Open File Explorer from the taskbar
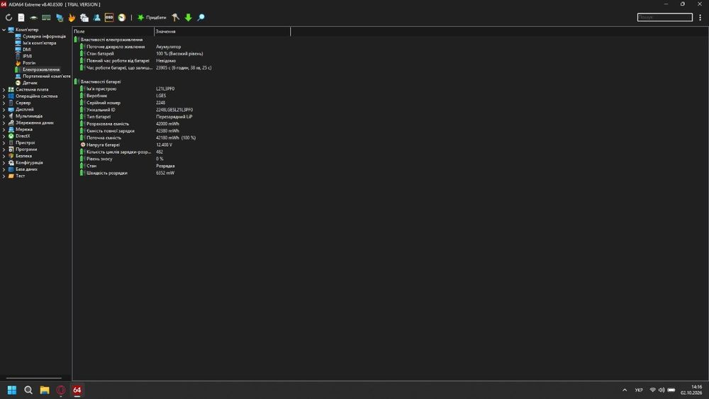Screen dimensions: 709x399 [x=44, y=390]
